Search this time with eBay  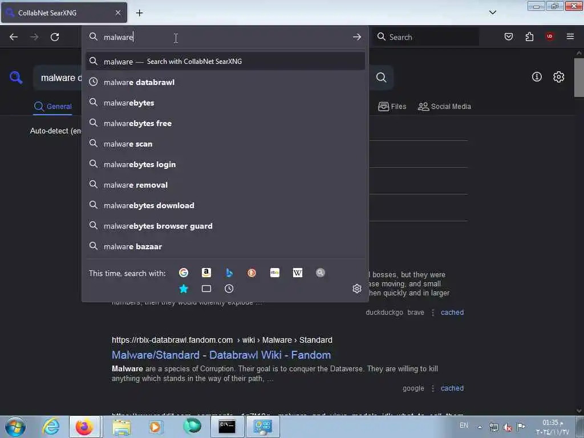(275, 273)
